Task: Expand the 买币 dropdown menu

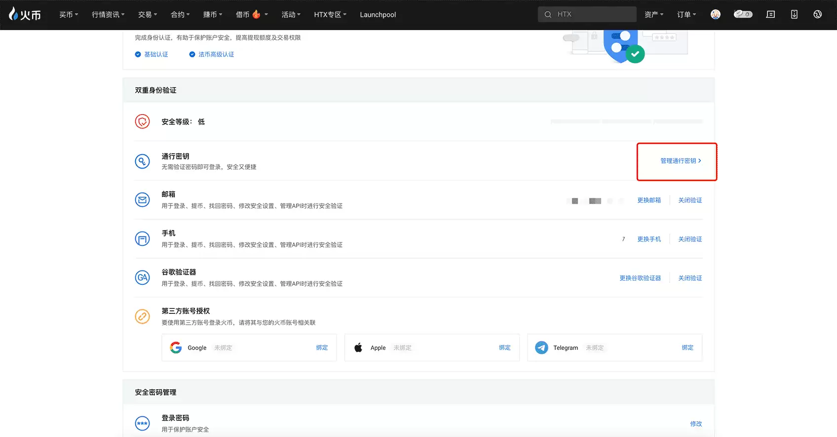Action: point(69,15)
